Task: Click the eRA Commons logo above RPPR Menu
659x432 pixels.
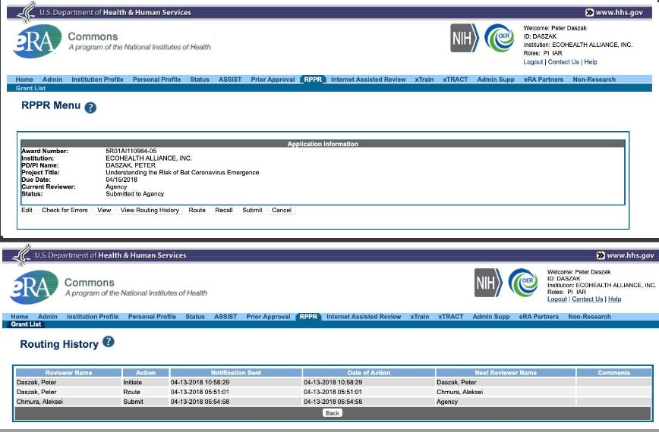Action: pyautogui.click(x=36, y=42)
